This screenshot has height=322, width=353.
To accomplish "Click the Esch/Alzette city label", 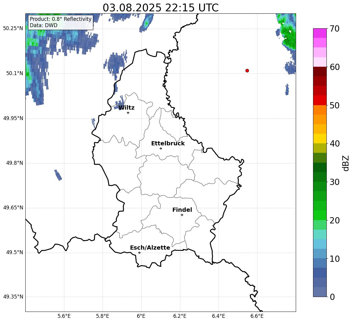I will (x=150, y=248).
